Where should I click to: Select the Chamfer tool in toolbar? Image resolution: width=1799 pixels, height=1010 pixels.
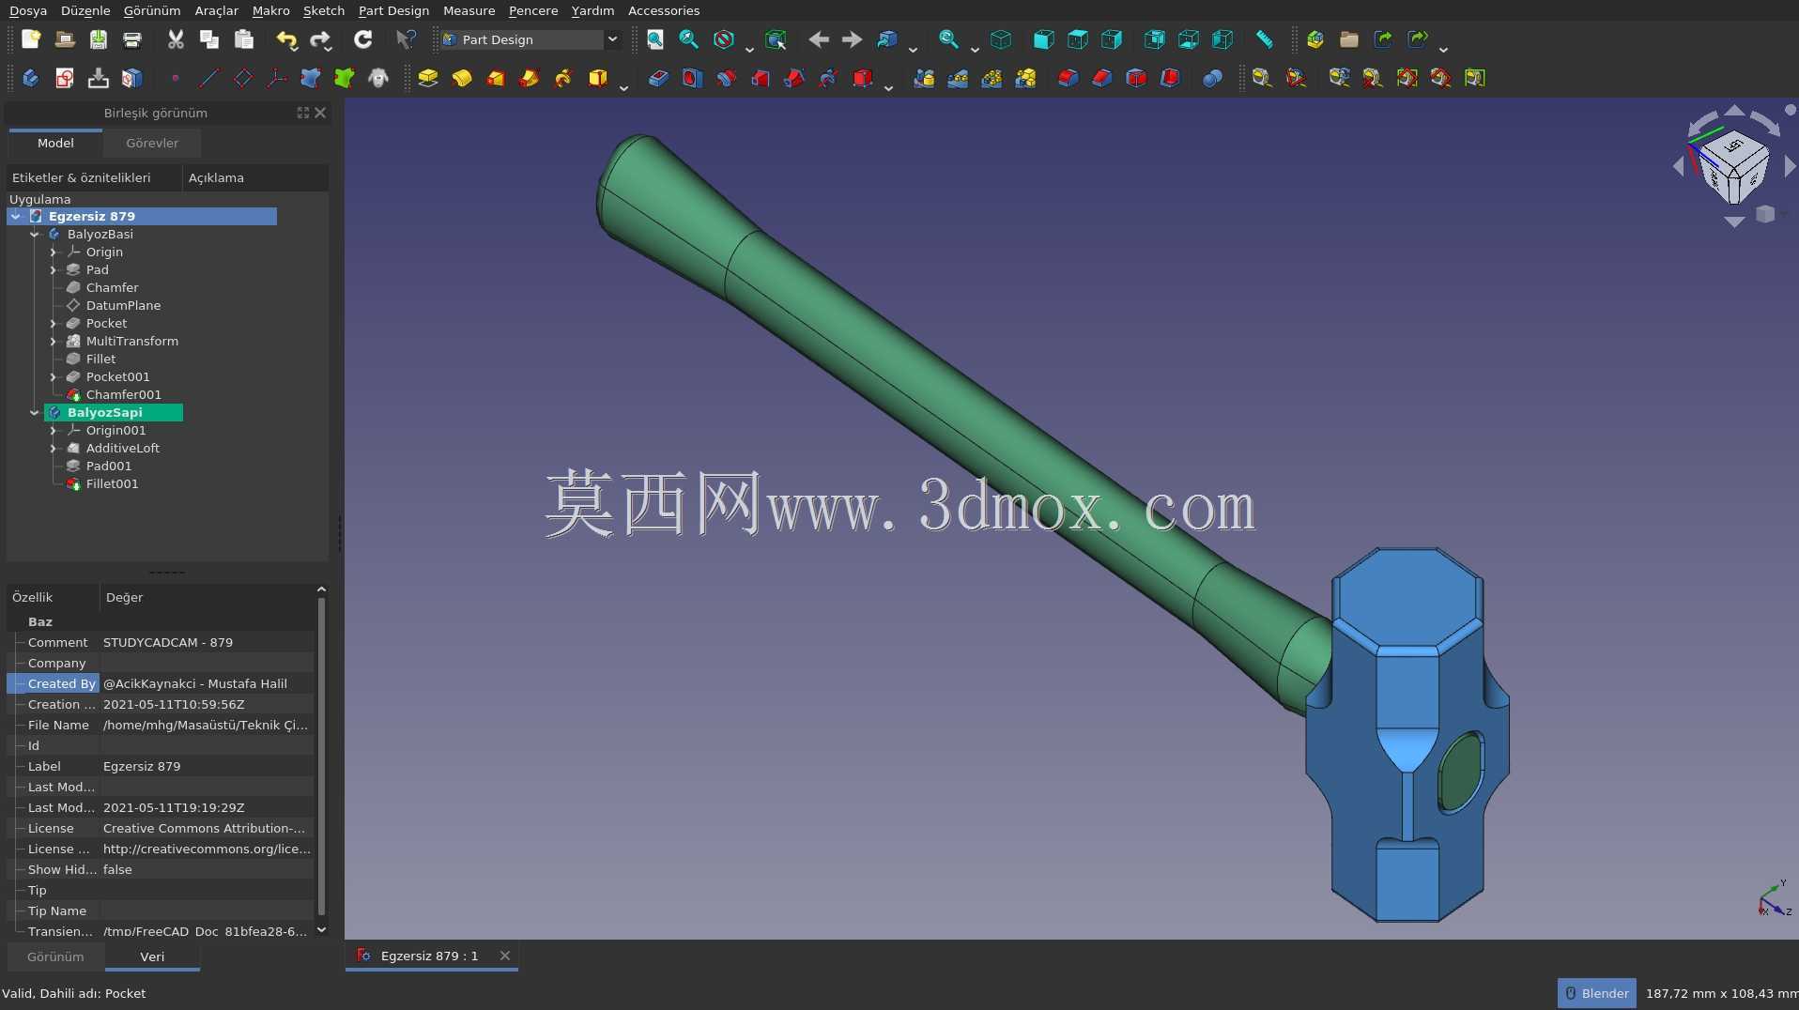(x=1102, y=78)
